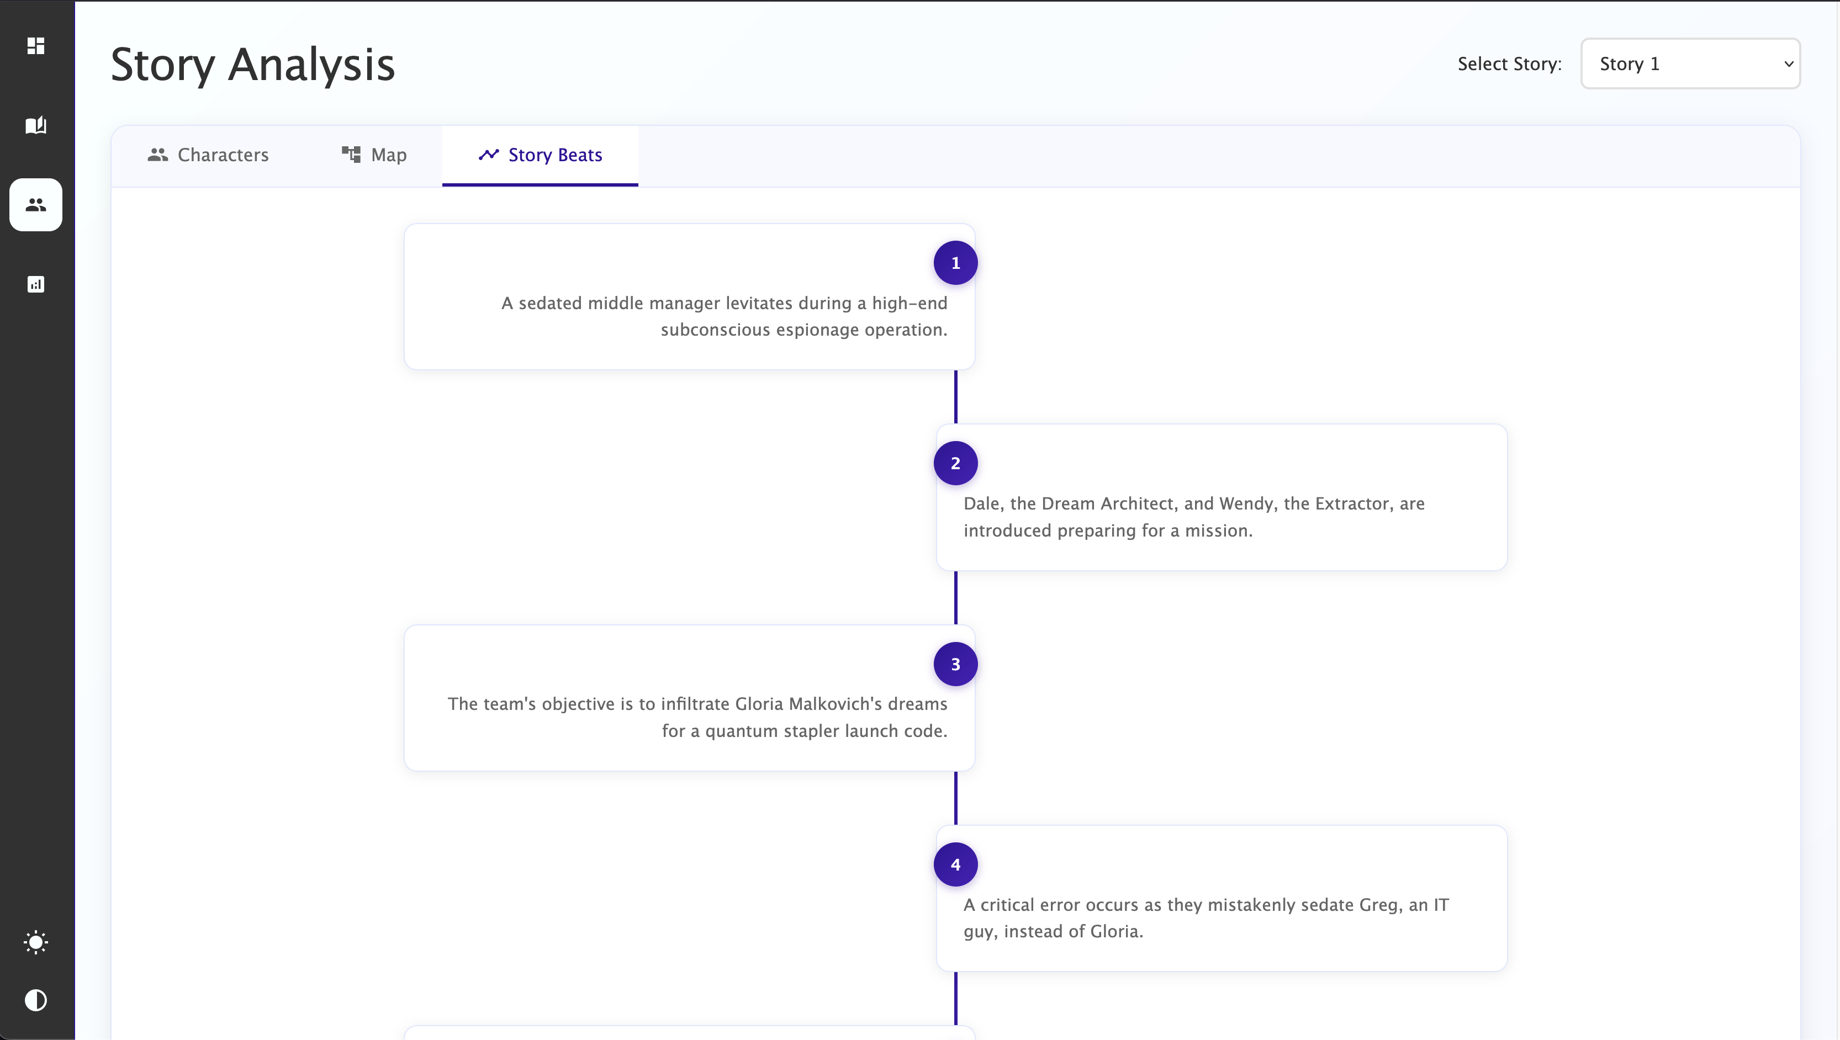Toggle light mode with the sun icon
Image resolution: width=1840 pixels, height=1040 pixels.
[x=36, y=942]
